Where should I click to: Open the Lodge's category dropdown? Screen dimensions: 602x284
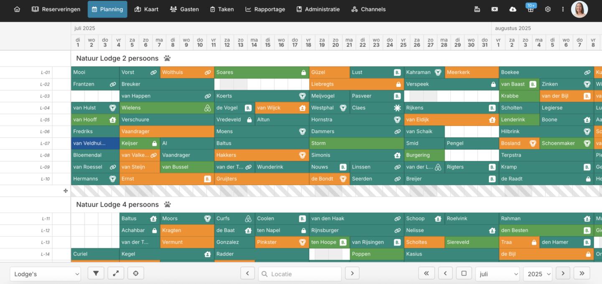point(45,274)
